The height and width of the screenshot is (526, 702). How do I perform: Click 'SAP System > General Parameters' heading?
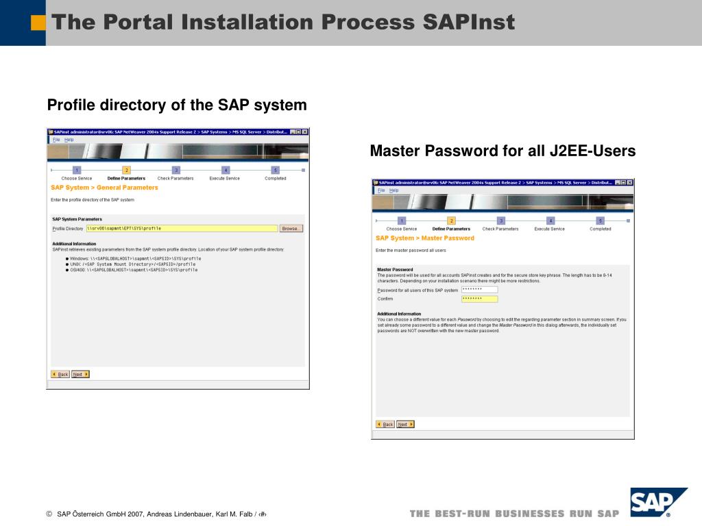(x=104, y=188)
